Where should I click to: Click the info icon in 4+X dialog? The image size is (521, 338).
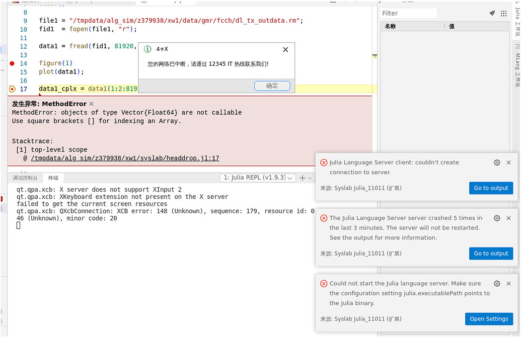147,49
